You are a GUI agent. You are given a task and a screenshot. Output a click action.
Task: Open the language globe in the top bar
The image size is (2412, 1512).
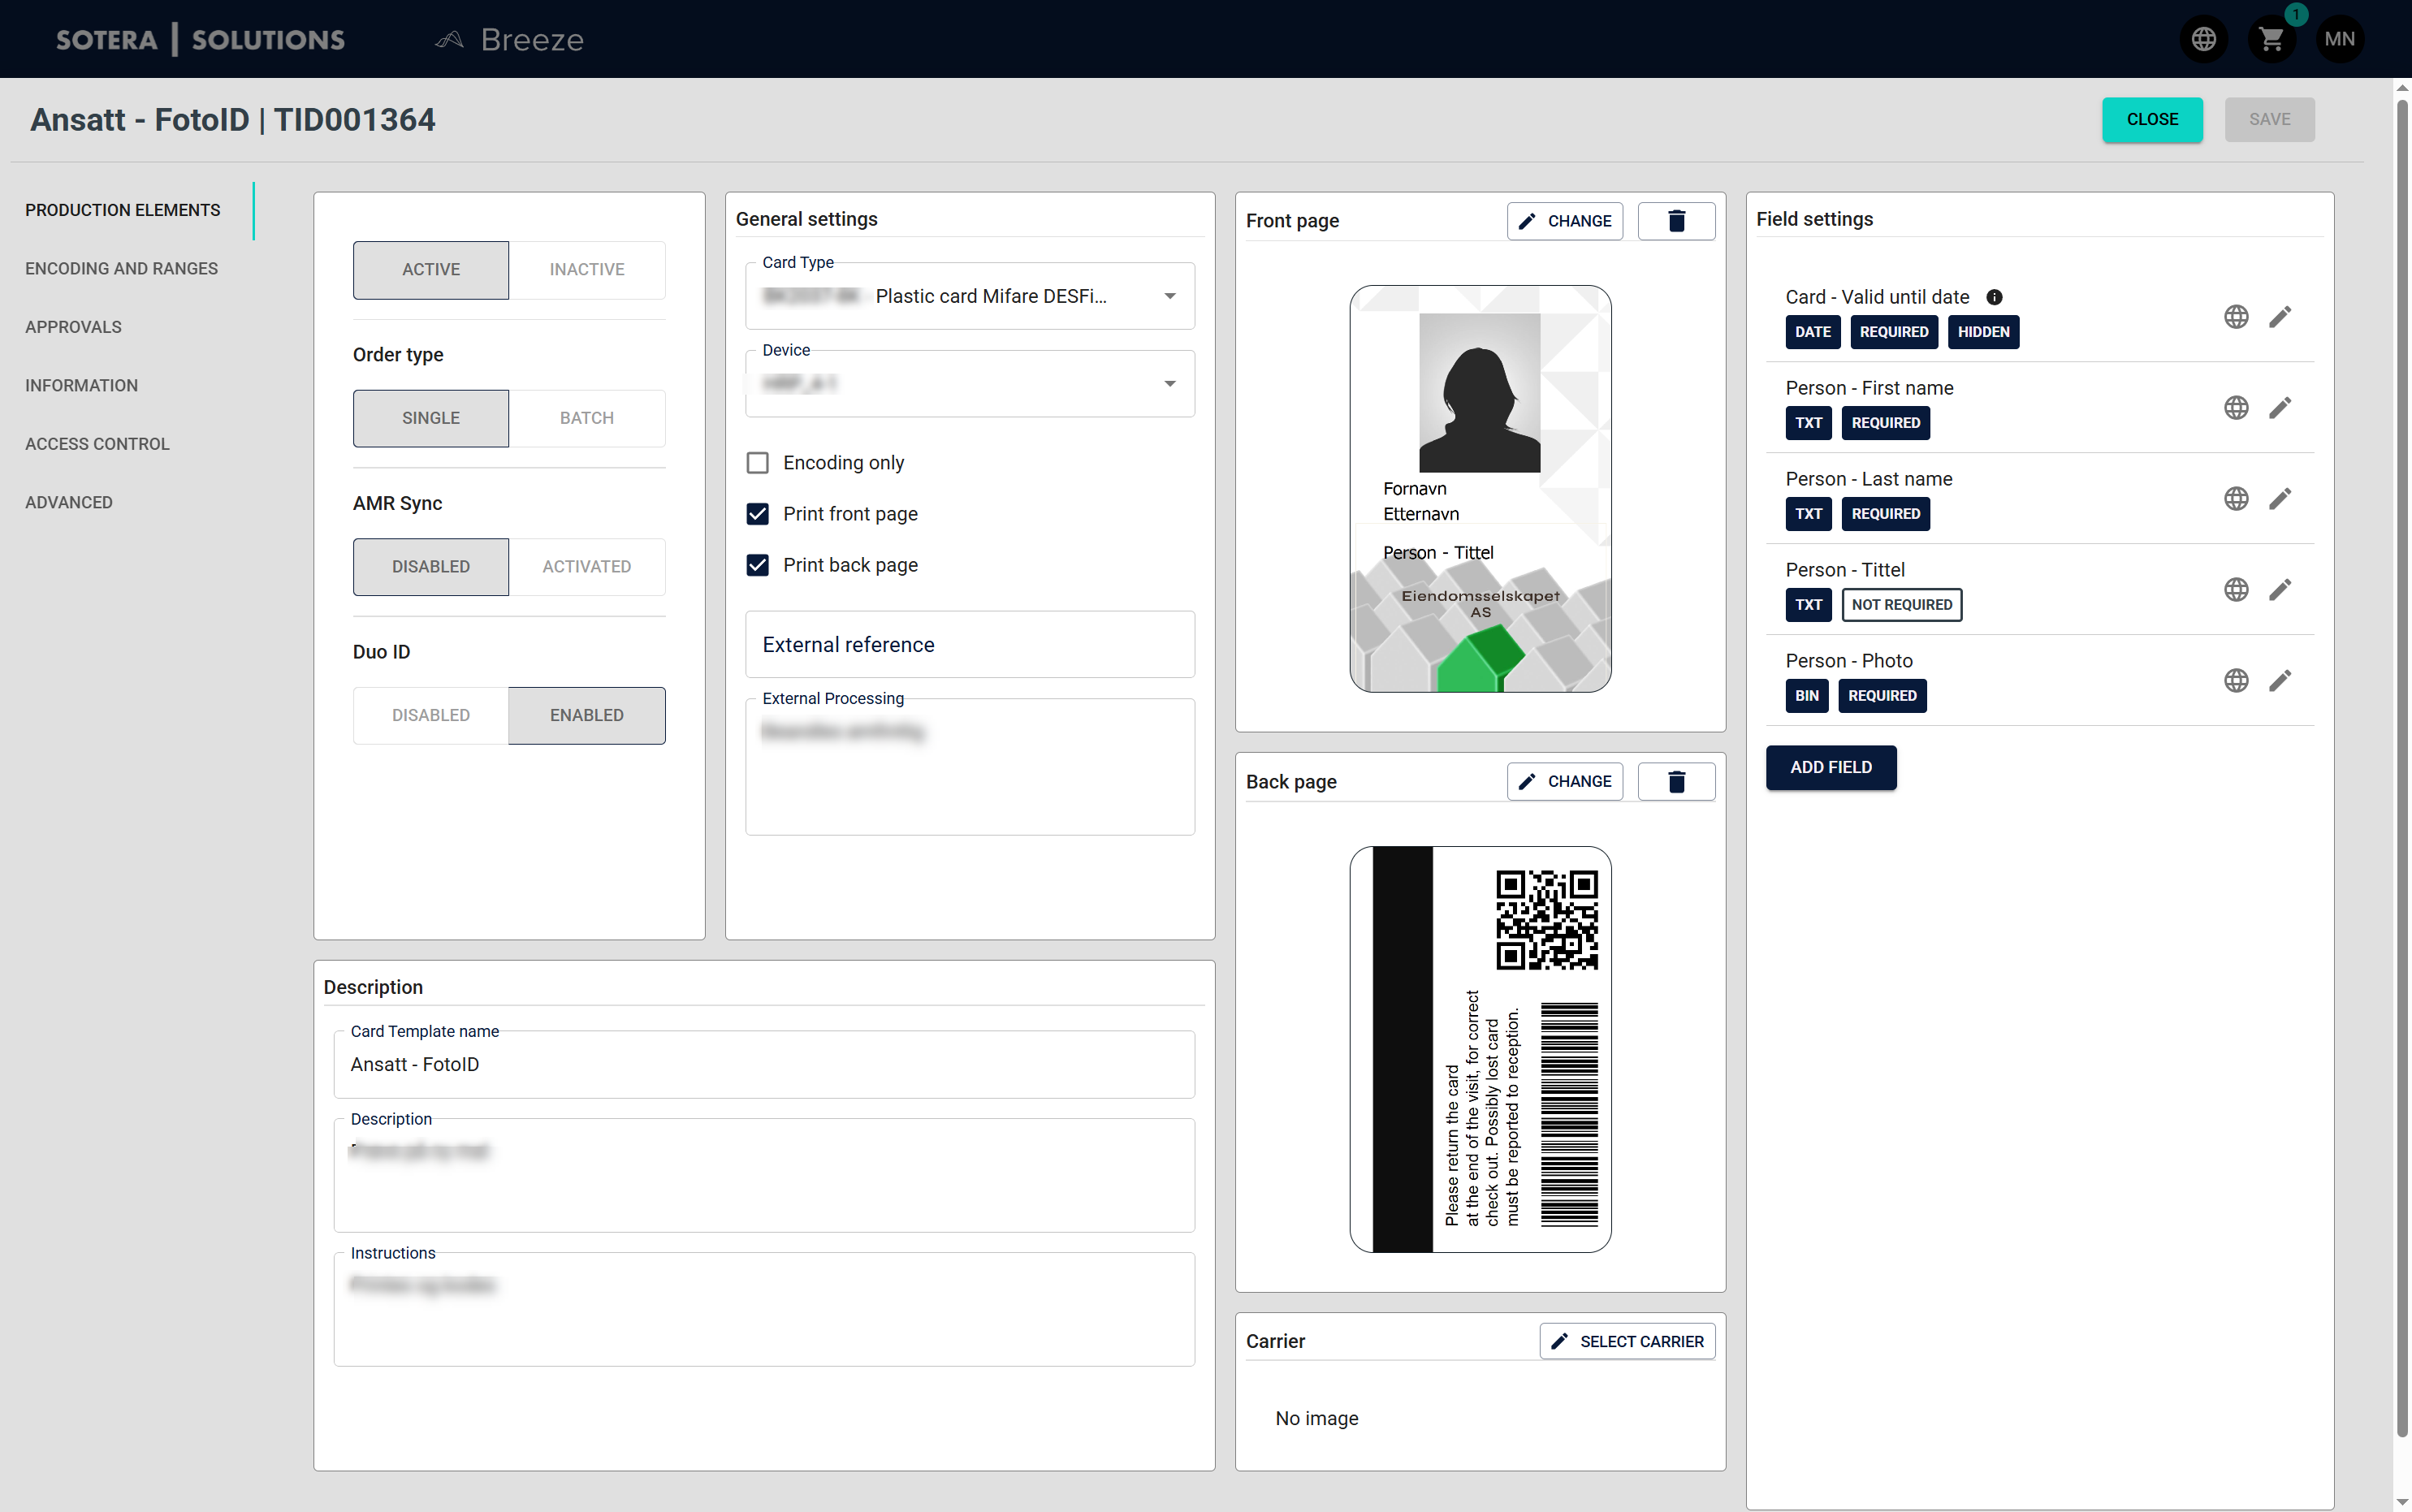click(2203, 39)
